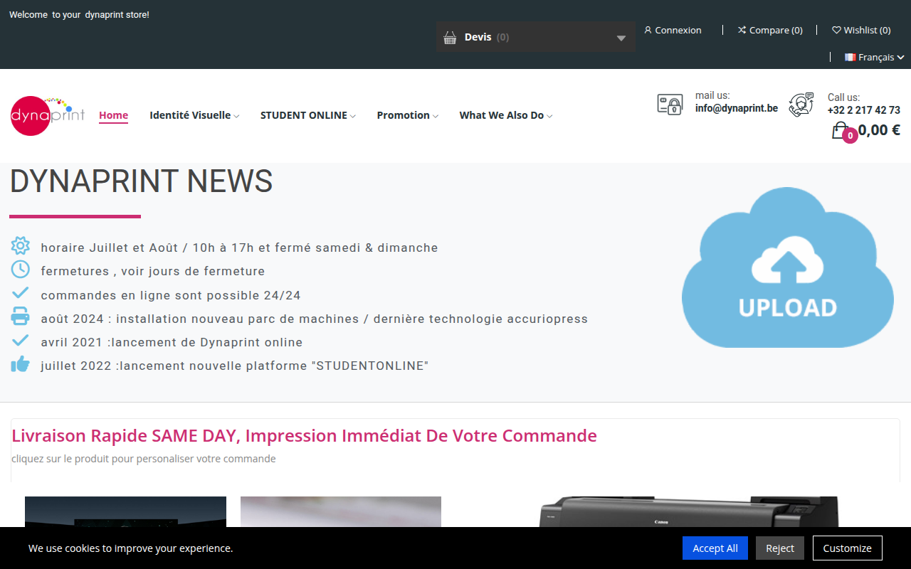This screenshot has height=569, width=911.
Task: Expand the STUDENT ONLINE menu chevron
Action: [x=353, y=116]
